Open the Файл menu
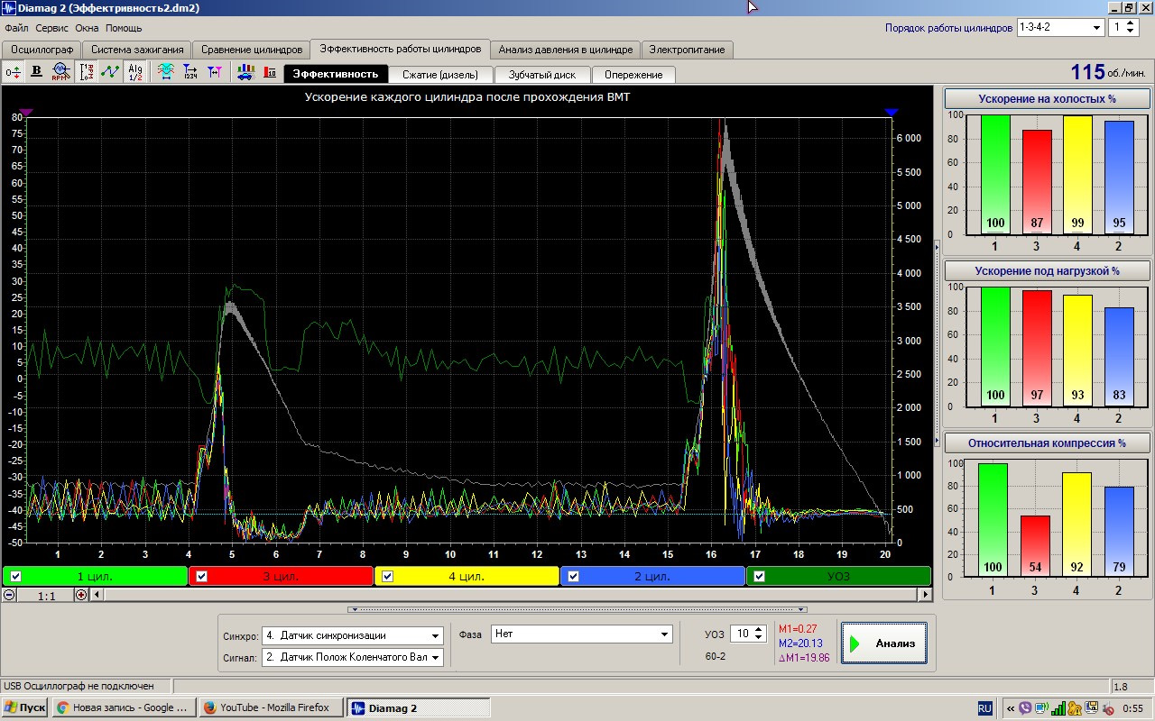The image size is (1155, 721). [16, 28]
